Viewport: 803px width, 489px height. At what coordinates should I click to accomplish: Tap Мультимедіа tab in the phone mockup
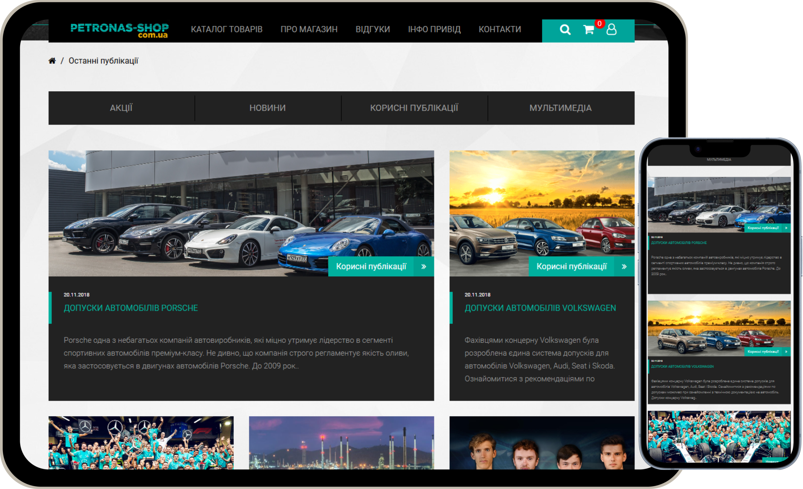719,160
